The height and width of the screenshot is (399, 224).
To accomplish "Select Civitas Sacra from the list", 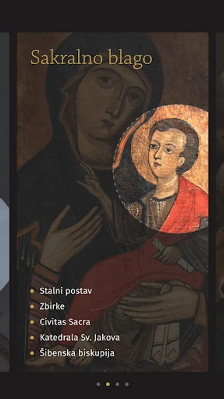I will coord(65,322).
